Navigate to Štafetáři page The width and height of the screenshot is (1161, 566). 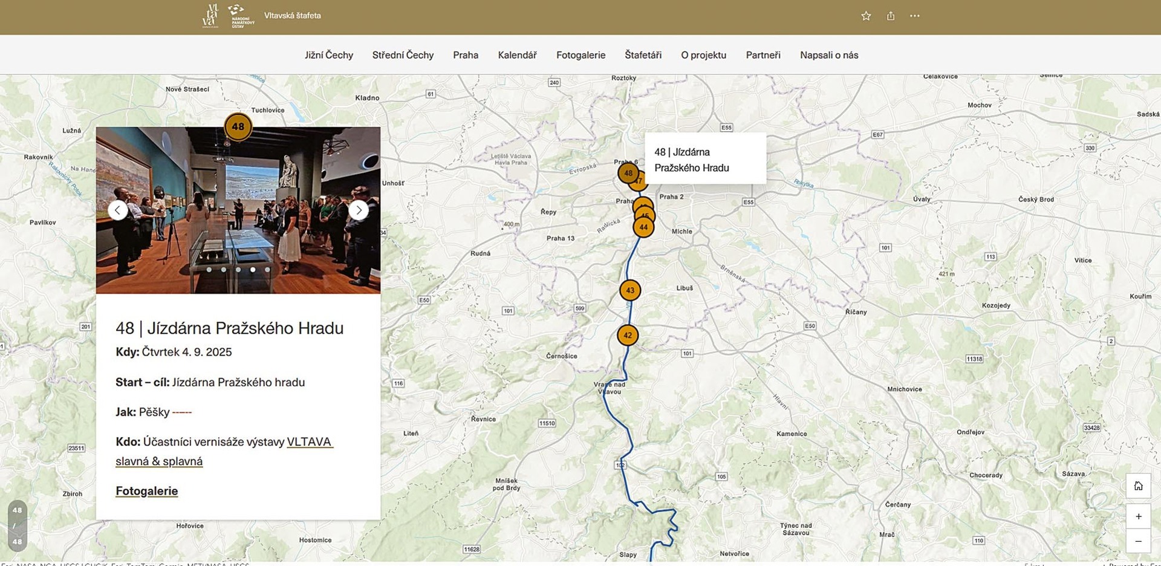point(643,55)
